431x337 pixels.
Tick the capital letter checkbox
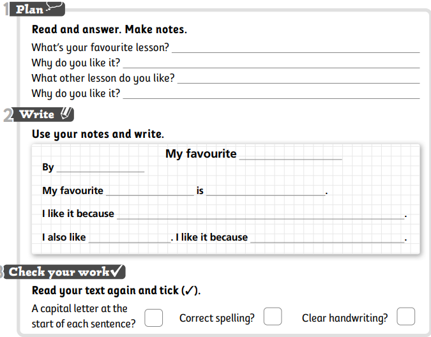[153, 318]
